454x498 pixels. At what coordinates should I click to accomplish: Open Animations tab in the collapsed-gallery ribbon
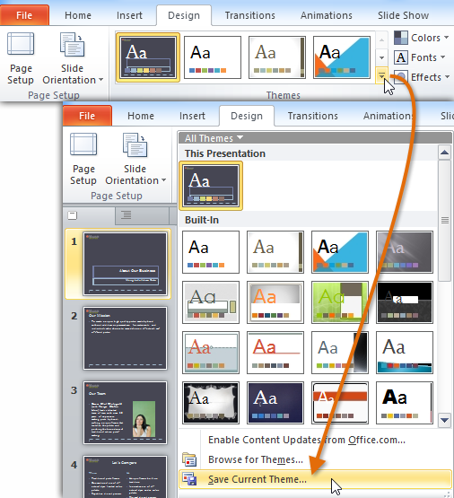327,15
